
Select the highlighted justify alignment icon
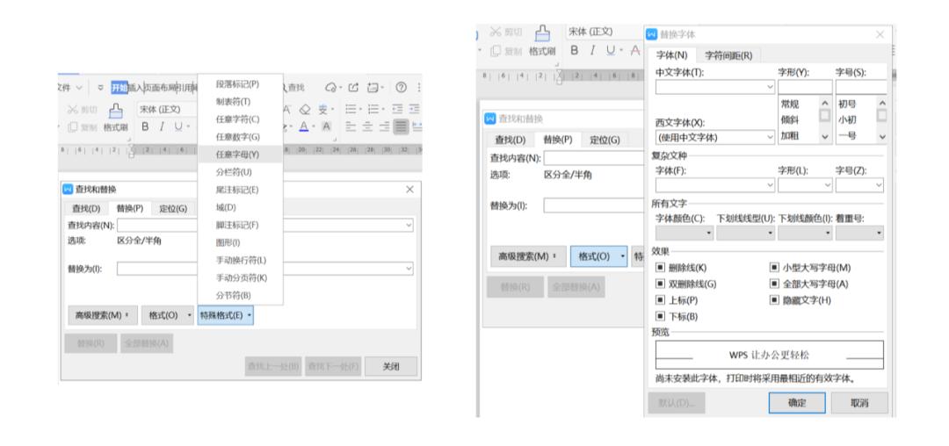point(401,127)
